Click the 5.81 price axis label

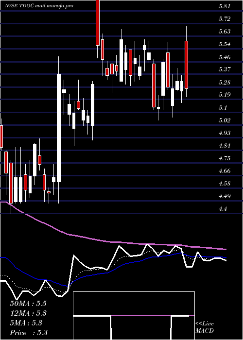pos(225,6)
